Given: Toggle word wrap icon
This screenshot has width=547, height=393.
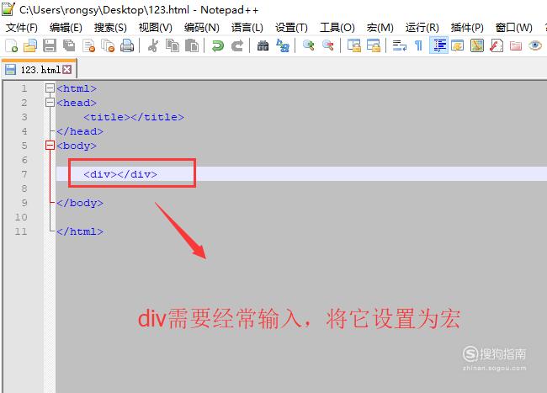Looking at the screenshot, I should point(400,45).
